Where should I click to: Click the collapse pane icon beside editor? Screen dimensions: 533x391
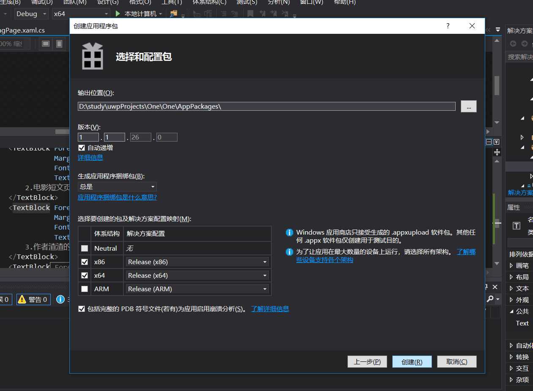click(x=489, y=142)
